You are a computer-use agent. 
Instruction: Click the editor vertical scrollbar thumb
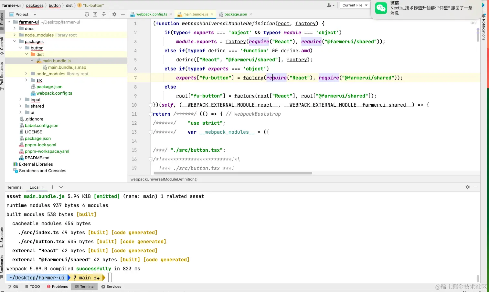(478, 35)
